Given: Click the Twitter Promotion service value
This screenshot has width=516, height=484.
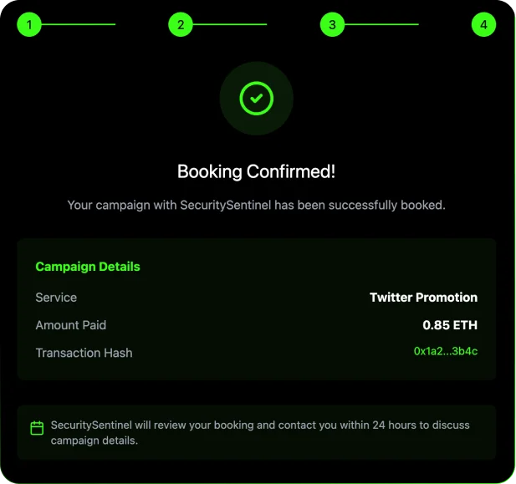Looking at the screenshot, I should (x=423, y=298).
